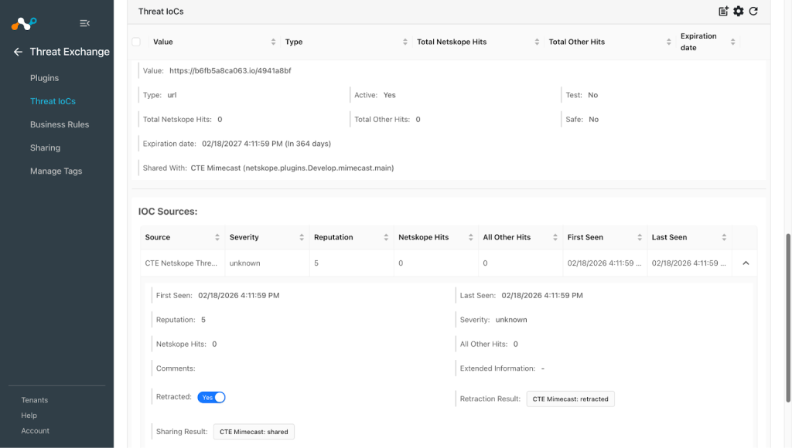792x448 pixels.
Task: Sort IOC Sources by All Other Hits
Action: coord(555,237)
